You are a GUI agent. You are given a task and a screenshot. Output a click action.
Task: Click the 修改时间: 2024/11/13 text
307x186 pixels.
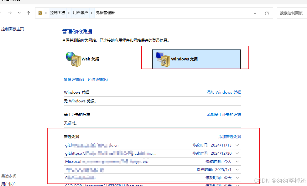click(x=212, y=145)
